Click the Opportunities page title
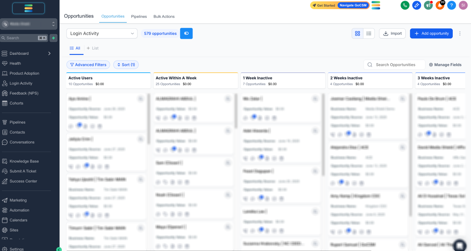The image size is (471, 251). tap(79, 16)
